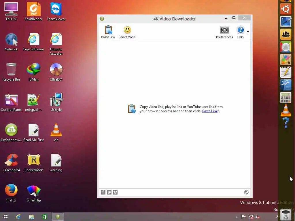Image resolution: width=295 pixels, height=221 pixels.
Task: Open File Explorer from the taskbar
Action: click(31, 217)
